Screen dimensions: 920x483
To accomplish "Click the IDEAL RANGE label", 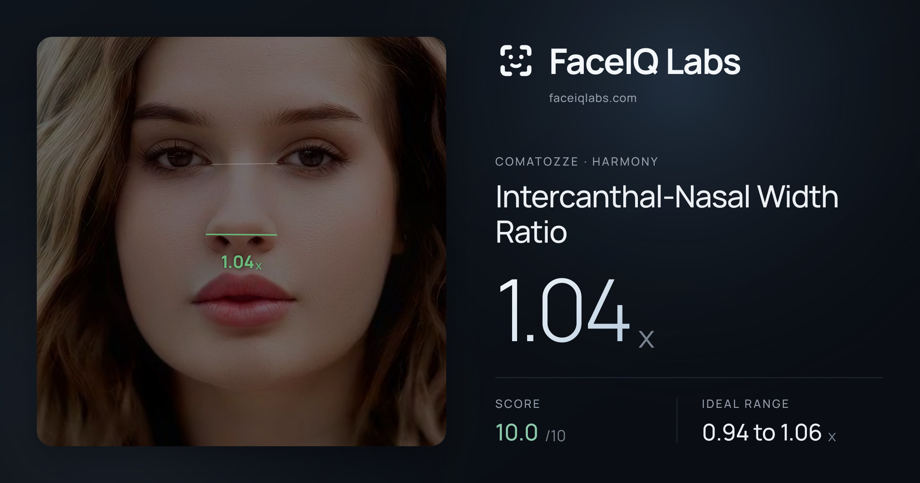I will click(745, 404).
